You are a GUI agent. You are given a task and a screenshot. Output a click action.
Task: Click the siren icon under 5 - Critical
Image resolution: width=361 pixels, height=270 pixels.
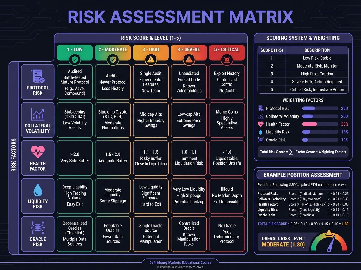227,60
